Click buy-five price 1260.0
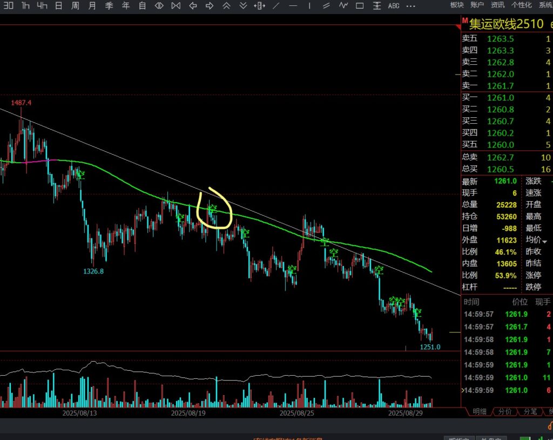Image resolution: width=553 pixels, height=440 pixels. point(500,145)
